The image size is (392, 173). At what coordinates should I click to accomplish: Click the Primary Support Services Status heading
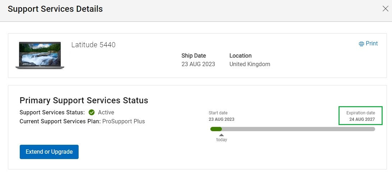[84, 100]
